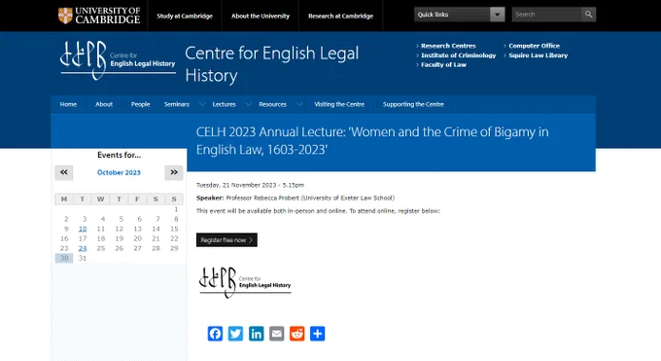
Task: Click the Centre for English Legal History header logo
Action: coord(118,60)
